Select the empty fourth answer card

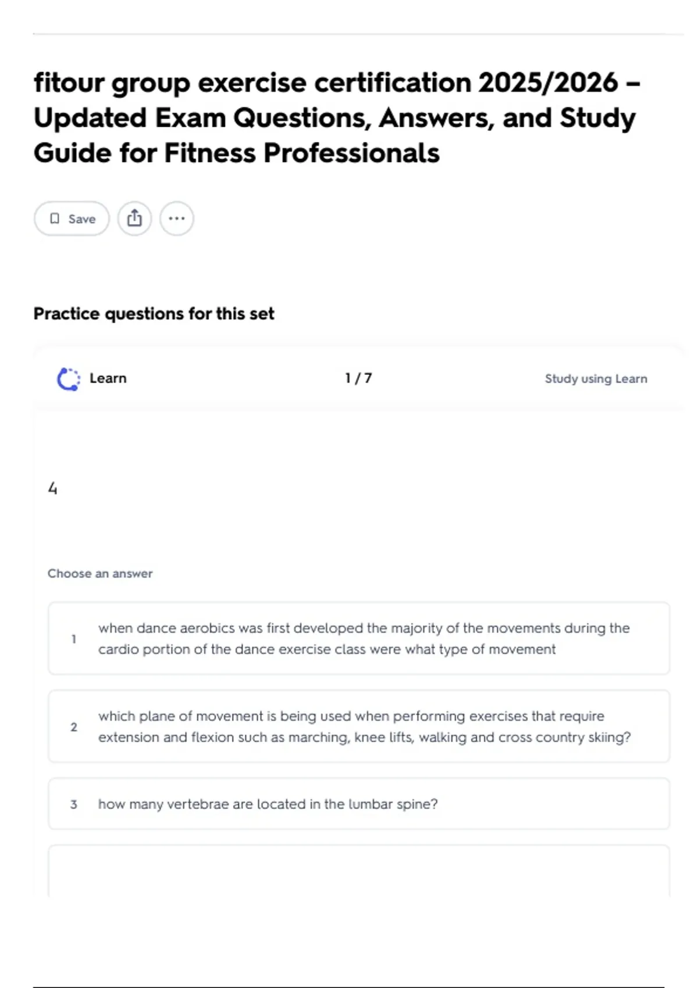pyautogui.click(x=358, y=871)
